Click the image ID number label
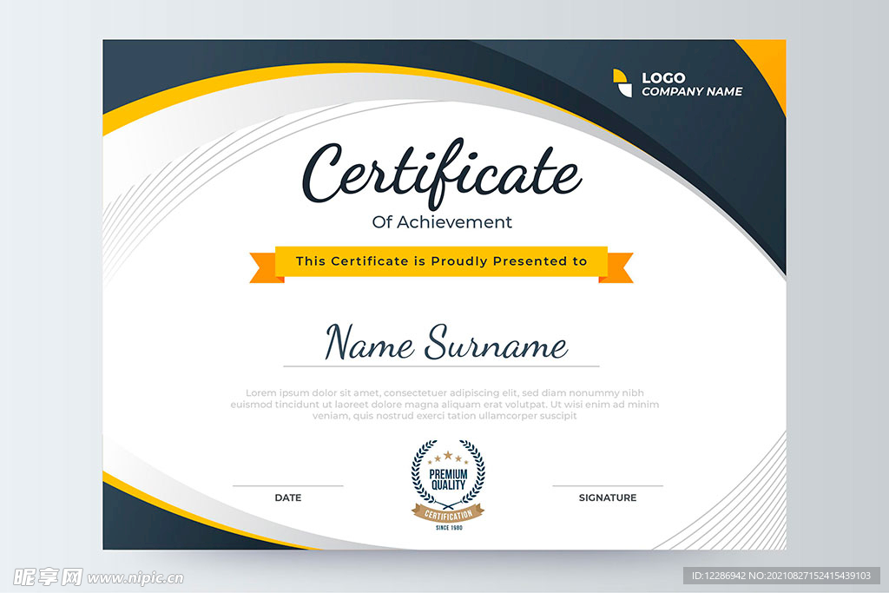The image size is (889, 593). coord(781,576)
